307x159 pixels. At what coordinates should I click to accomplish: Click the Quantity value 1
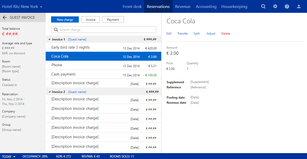(x=187, y=69)
